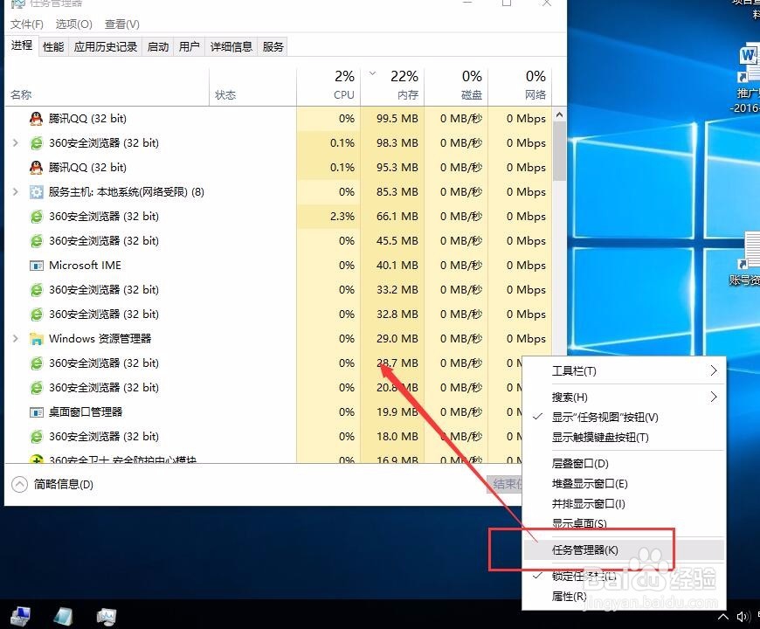The height and width of the screenshot is (629, 760).
Task: Open the 搜索(H) submenu
Action: [x=624, y=397]
